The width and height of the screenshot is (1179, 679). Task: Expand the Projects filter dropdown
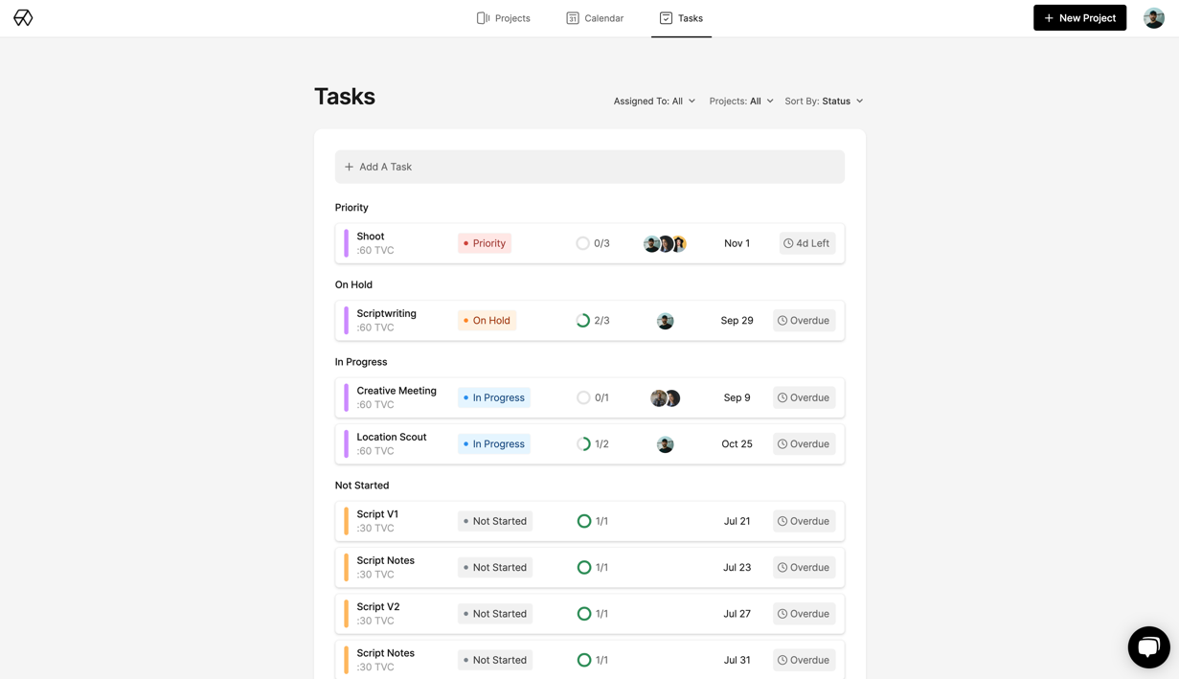point(740,101)
